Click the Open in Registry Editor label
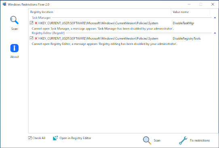 coord(75,138)
